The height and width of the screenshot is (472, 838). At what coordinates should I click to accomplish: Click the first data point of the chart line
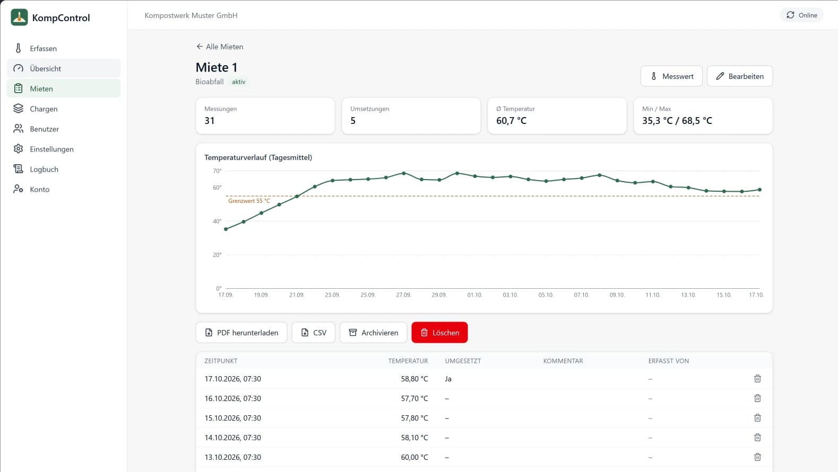(x=226, y=229)
